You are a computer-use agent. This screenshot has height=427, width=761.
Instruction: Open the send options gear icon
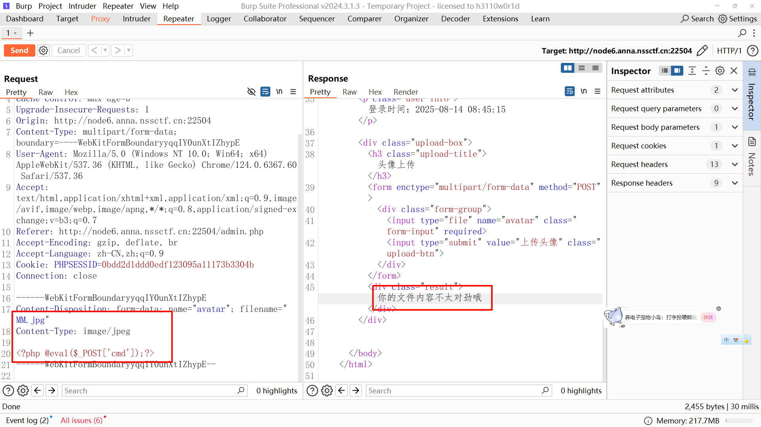click(44, 50)
